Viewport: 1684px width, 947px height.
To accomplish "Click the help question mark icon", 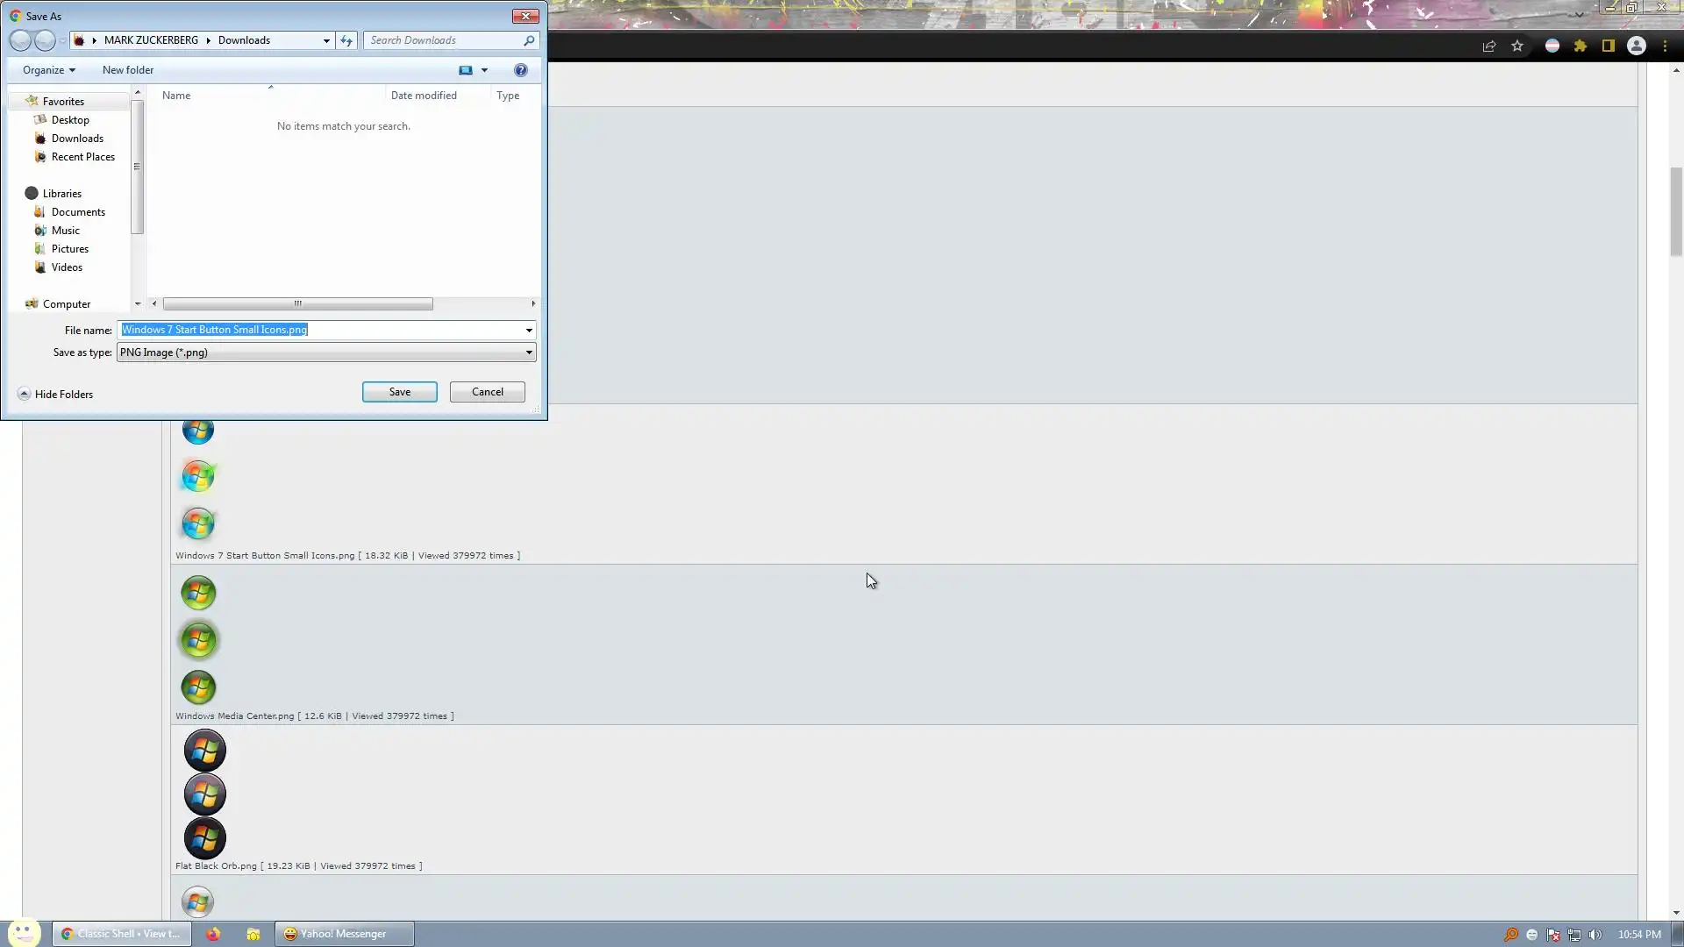I will pyautogui.click(x=520, y=70).
